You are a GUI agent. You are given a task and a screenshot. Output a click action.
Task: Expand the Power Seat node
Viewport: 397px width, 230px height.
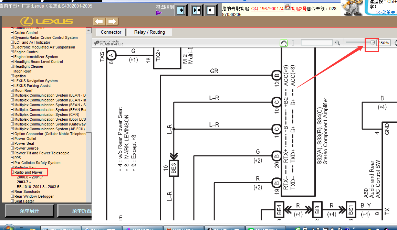click(x=12, y=143)
